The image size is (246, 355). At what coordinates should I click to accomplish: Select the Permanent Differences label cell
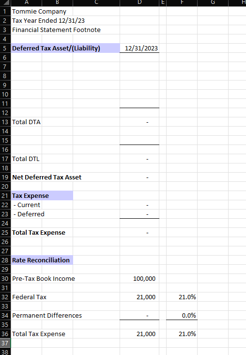[x=47, y=316]
